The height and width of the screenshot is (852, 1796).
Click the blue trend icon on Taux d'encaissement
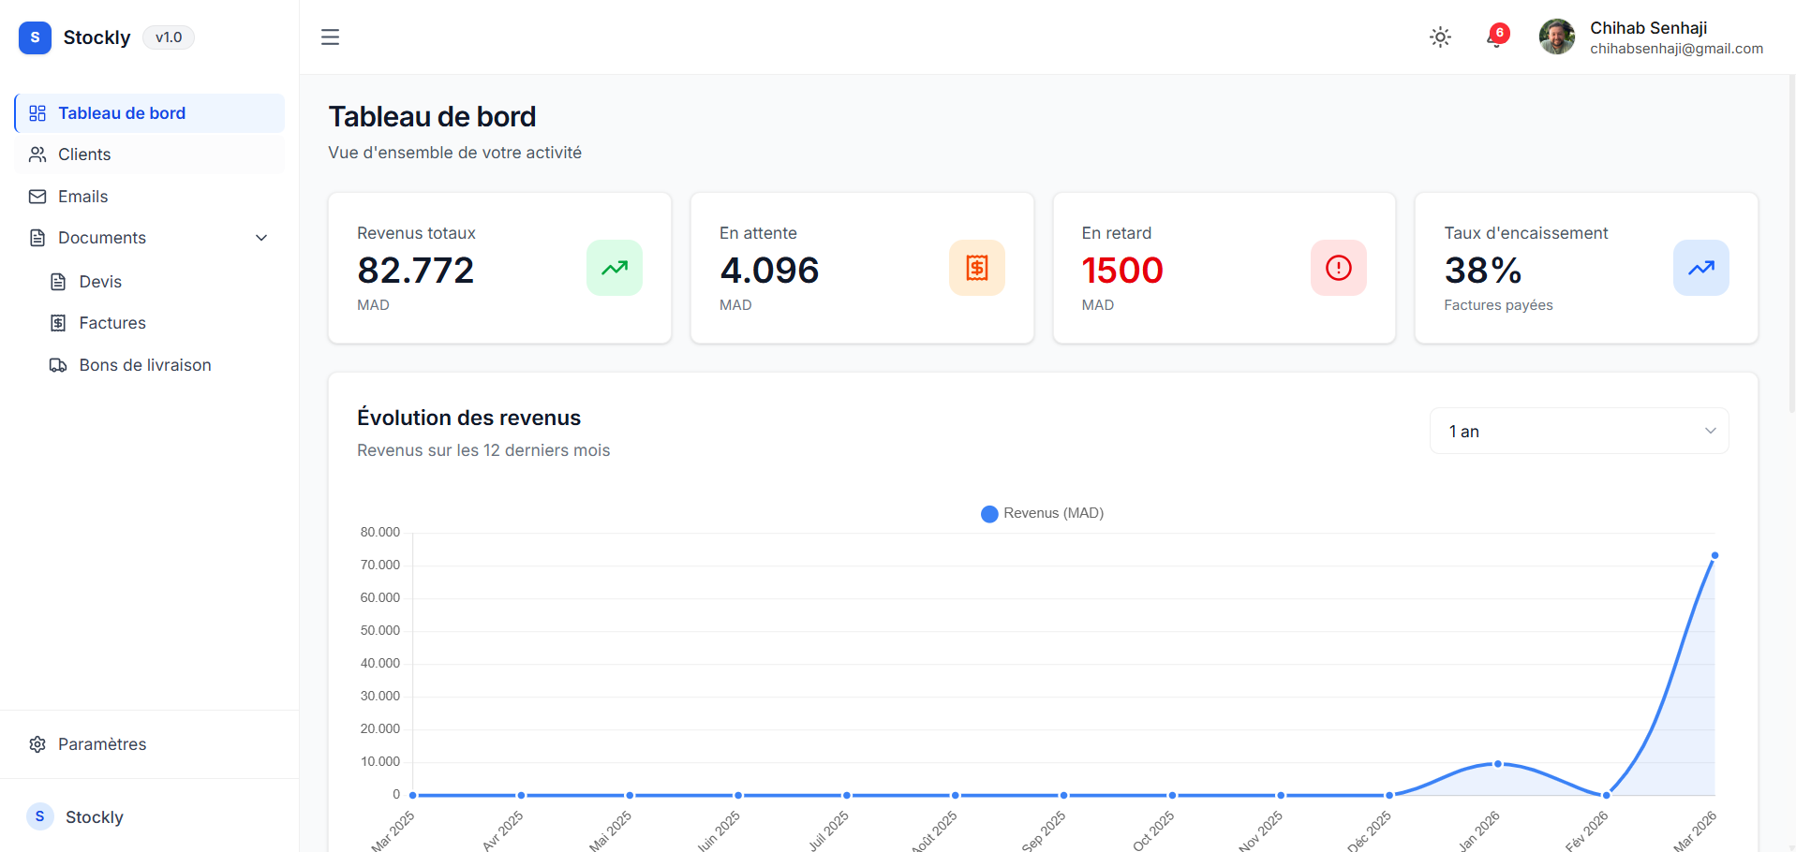[1700, 268]
